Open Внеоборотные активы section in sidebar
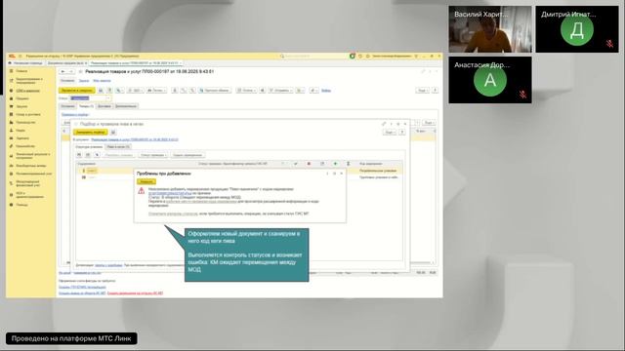This screenshot has width=625, height=351. click(30, 166)
